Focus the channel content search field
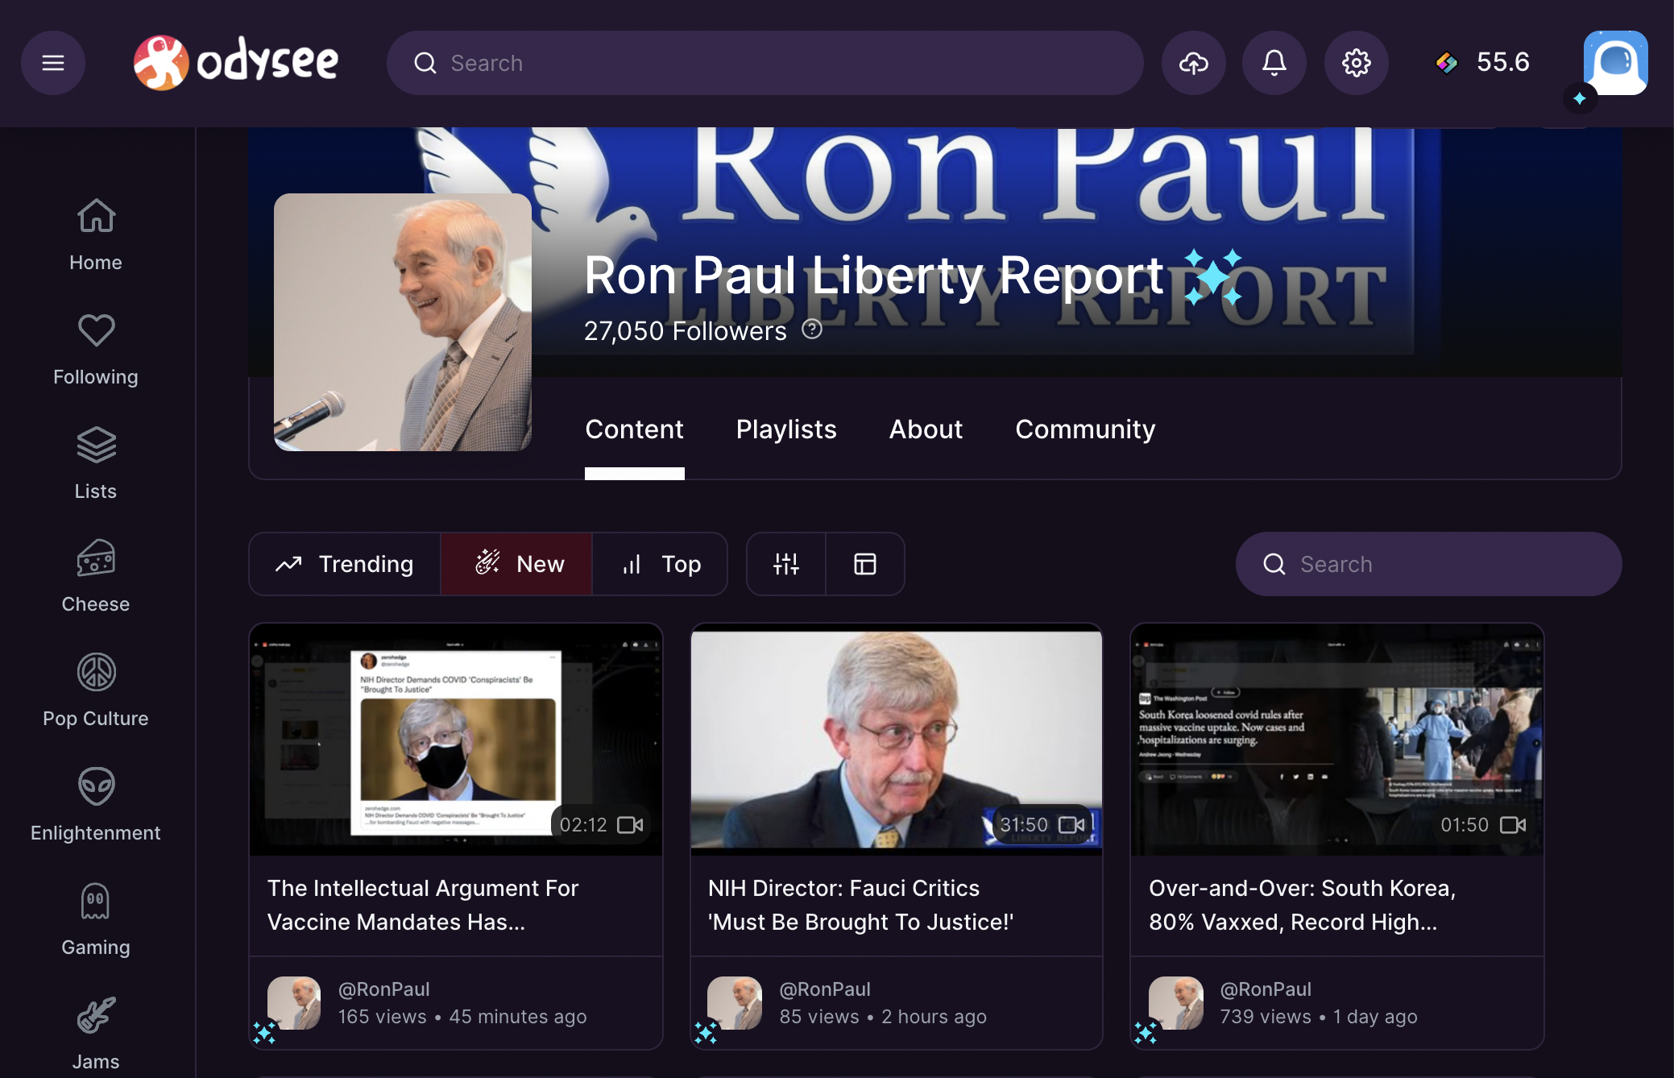 click(x=1429, y=564)
